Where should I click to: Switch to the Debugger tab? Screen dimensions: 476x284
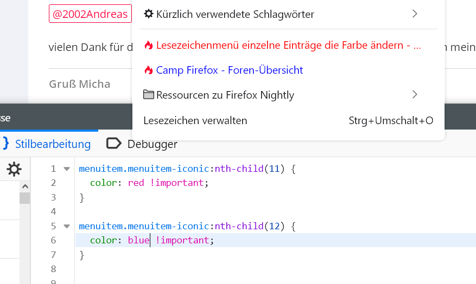[152, 144]
